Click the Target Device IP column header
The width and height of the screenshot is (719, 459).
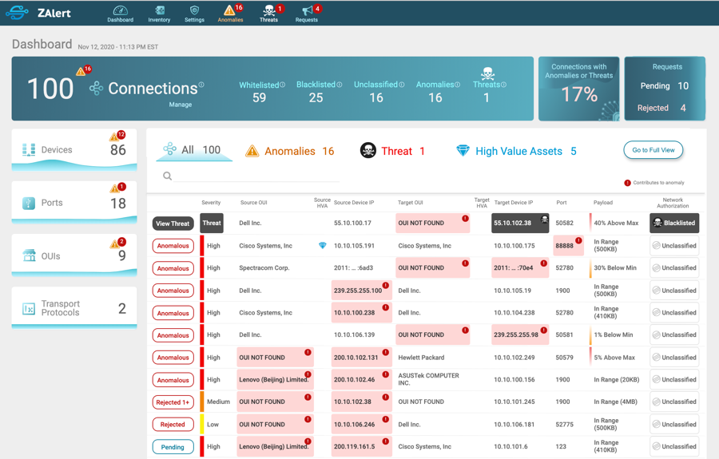pos(514,203)
